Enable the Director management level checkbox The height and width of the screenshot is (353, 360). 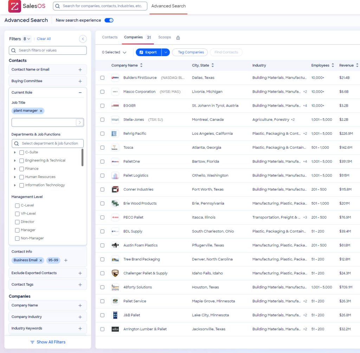click(17, 222)
